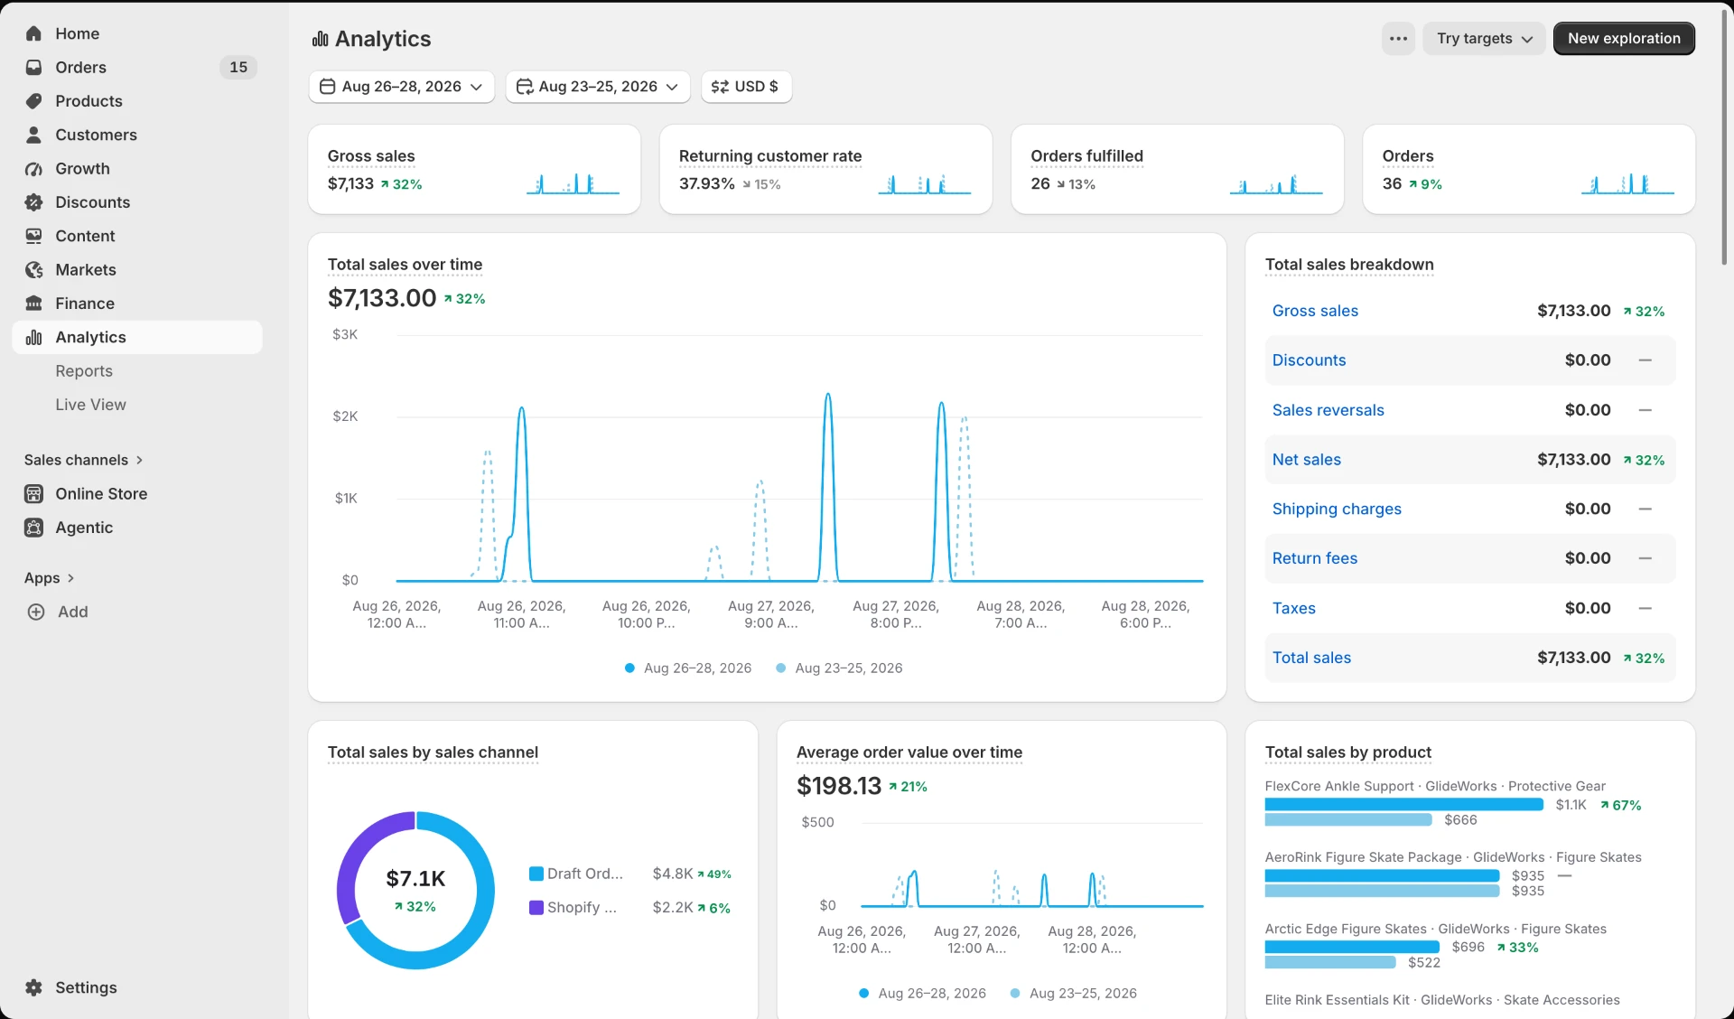Click the Shopify purple legend swatch
The height and width of the screenshot is (1019, 1734).
click(x=536, y=907)
